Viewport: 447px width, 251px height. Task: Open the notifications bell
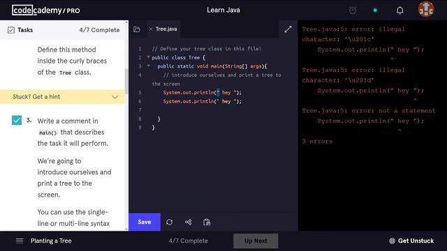pyautogui.click(x=400, y=10)
